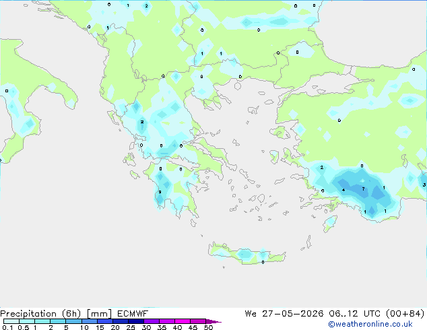Click the legend scale label "10"
Screen dimensions: 427x330
(84, 327)
